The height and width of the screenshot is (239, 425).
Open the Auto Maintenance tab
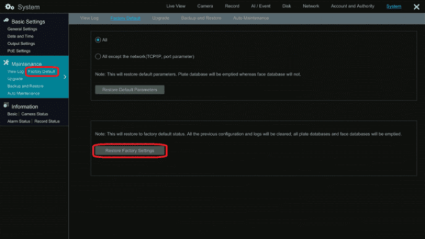251,18
